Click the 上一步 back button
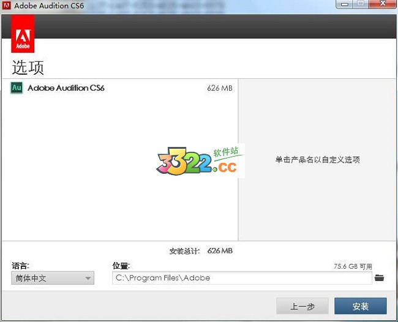 [x=302, y=306]
